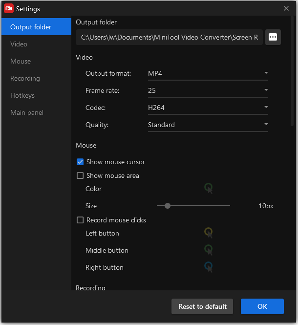Pick the Right button click color icon
Viewport: 298px width, 325px height.
(209, 267)
